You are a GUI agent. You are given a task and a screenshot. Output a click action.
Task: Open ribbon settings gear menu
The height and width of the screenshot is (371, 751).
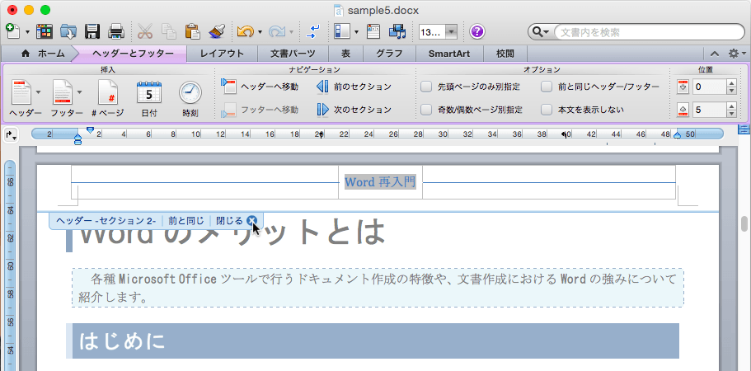coord(735,54)
